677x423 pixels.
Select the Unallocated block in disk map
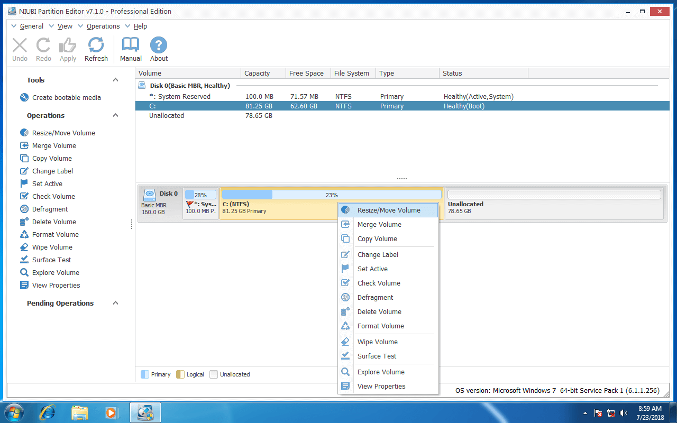coord(554,204)
